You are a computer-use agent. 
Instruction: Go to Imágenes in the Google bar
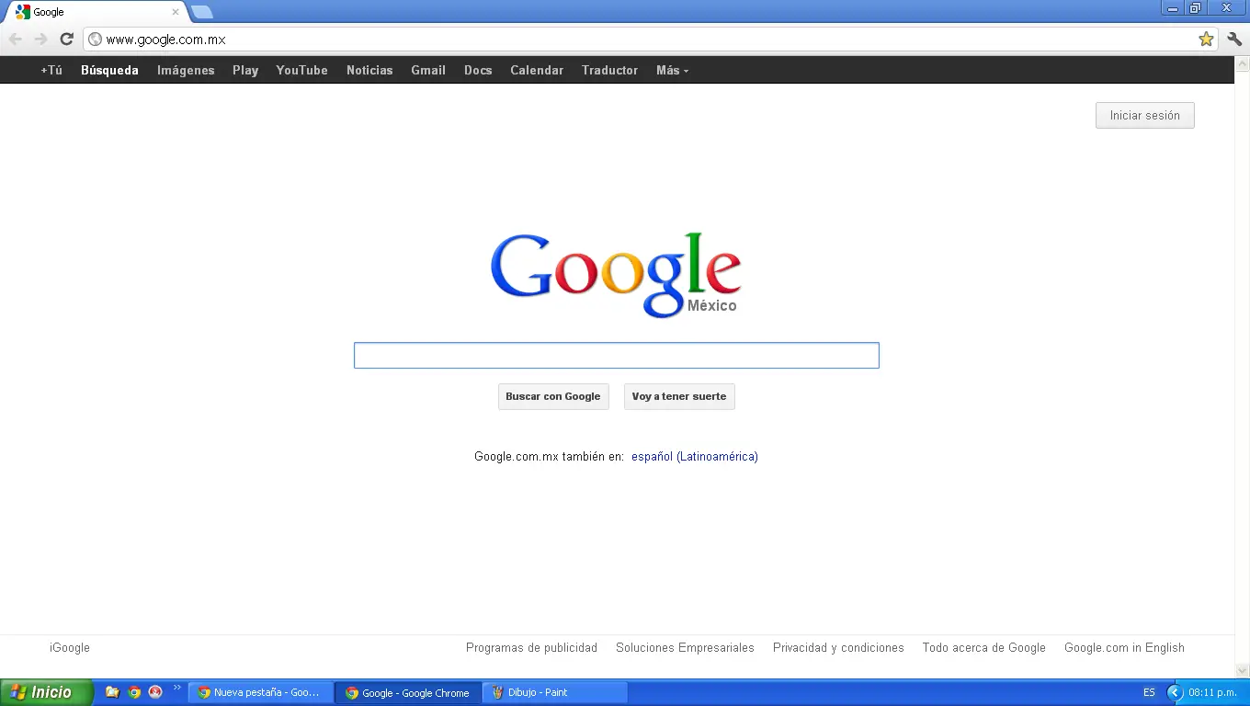click(x=186, y=70)
